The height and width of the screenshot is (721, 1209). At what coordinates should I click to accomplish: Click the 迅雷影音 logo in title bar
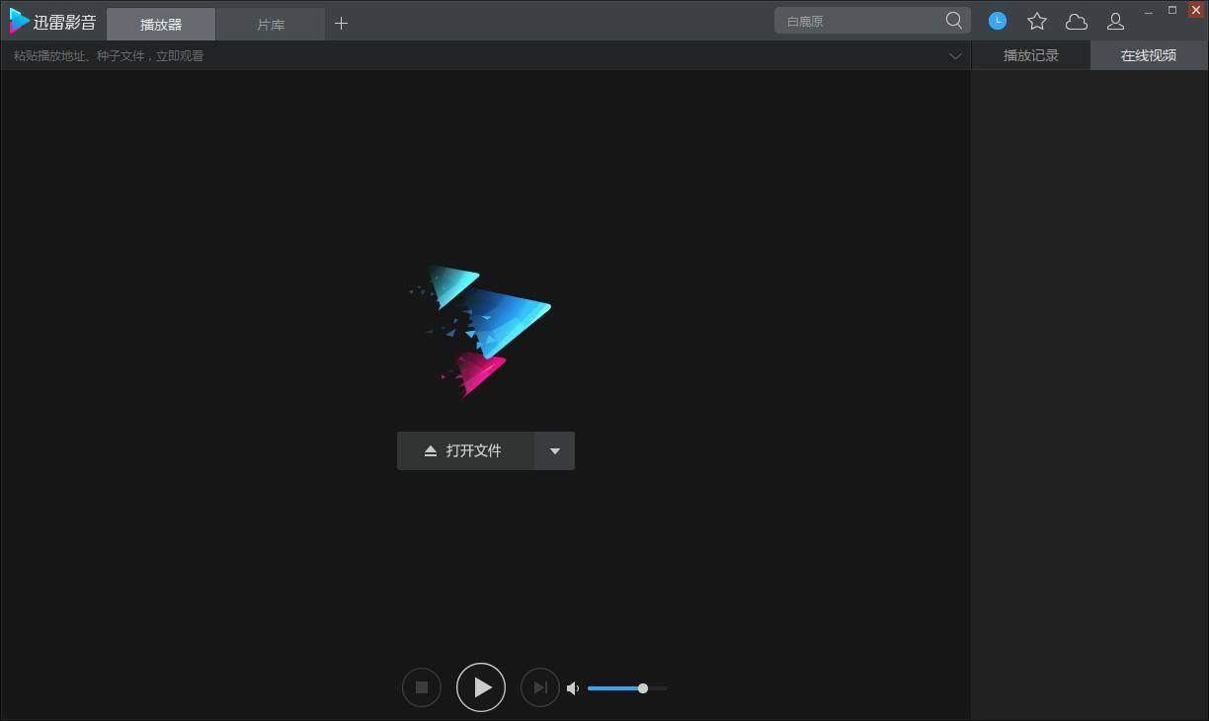click(x=53, y=22)
